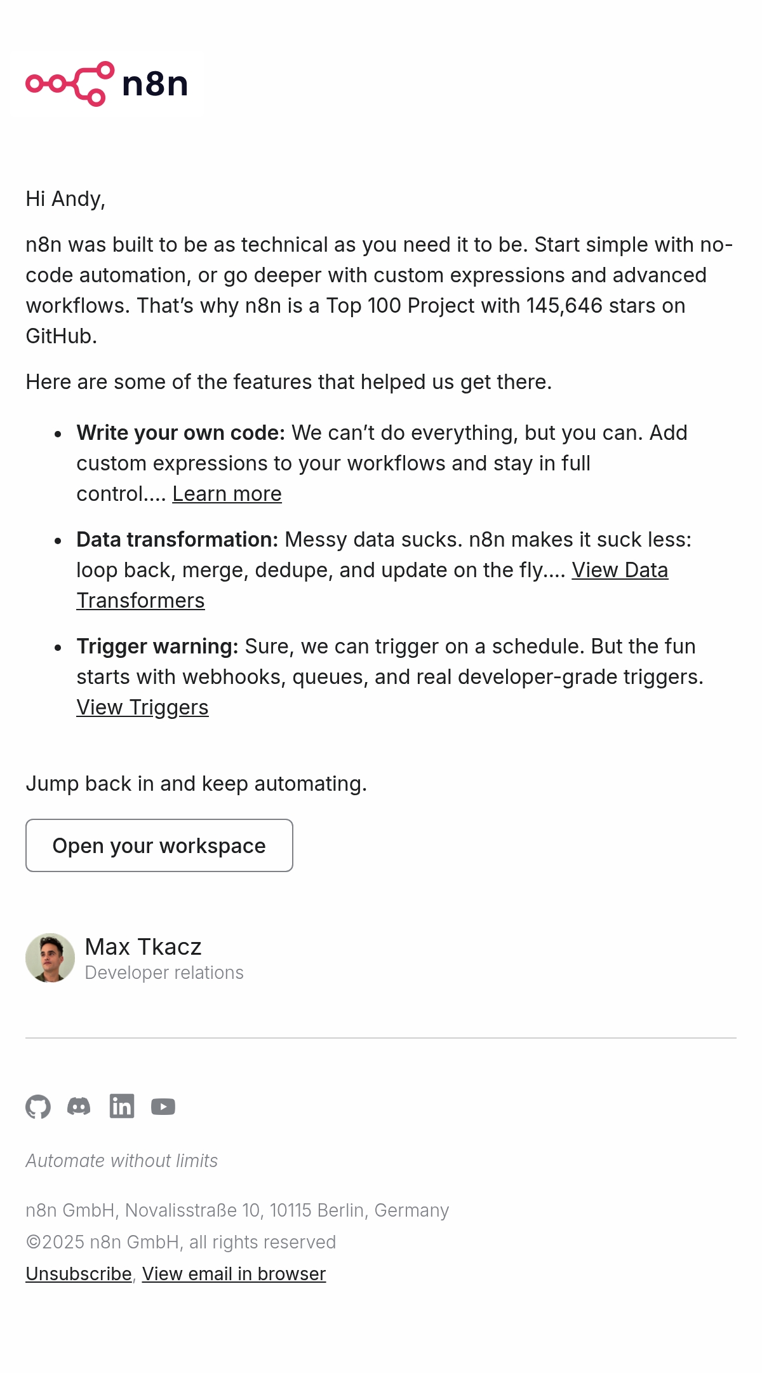
Task: Click the Automate without limits tagline
Action: [x=121, y=1160]
